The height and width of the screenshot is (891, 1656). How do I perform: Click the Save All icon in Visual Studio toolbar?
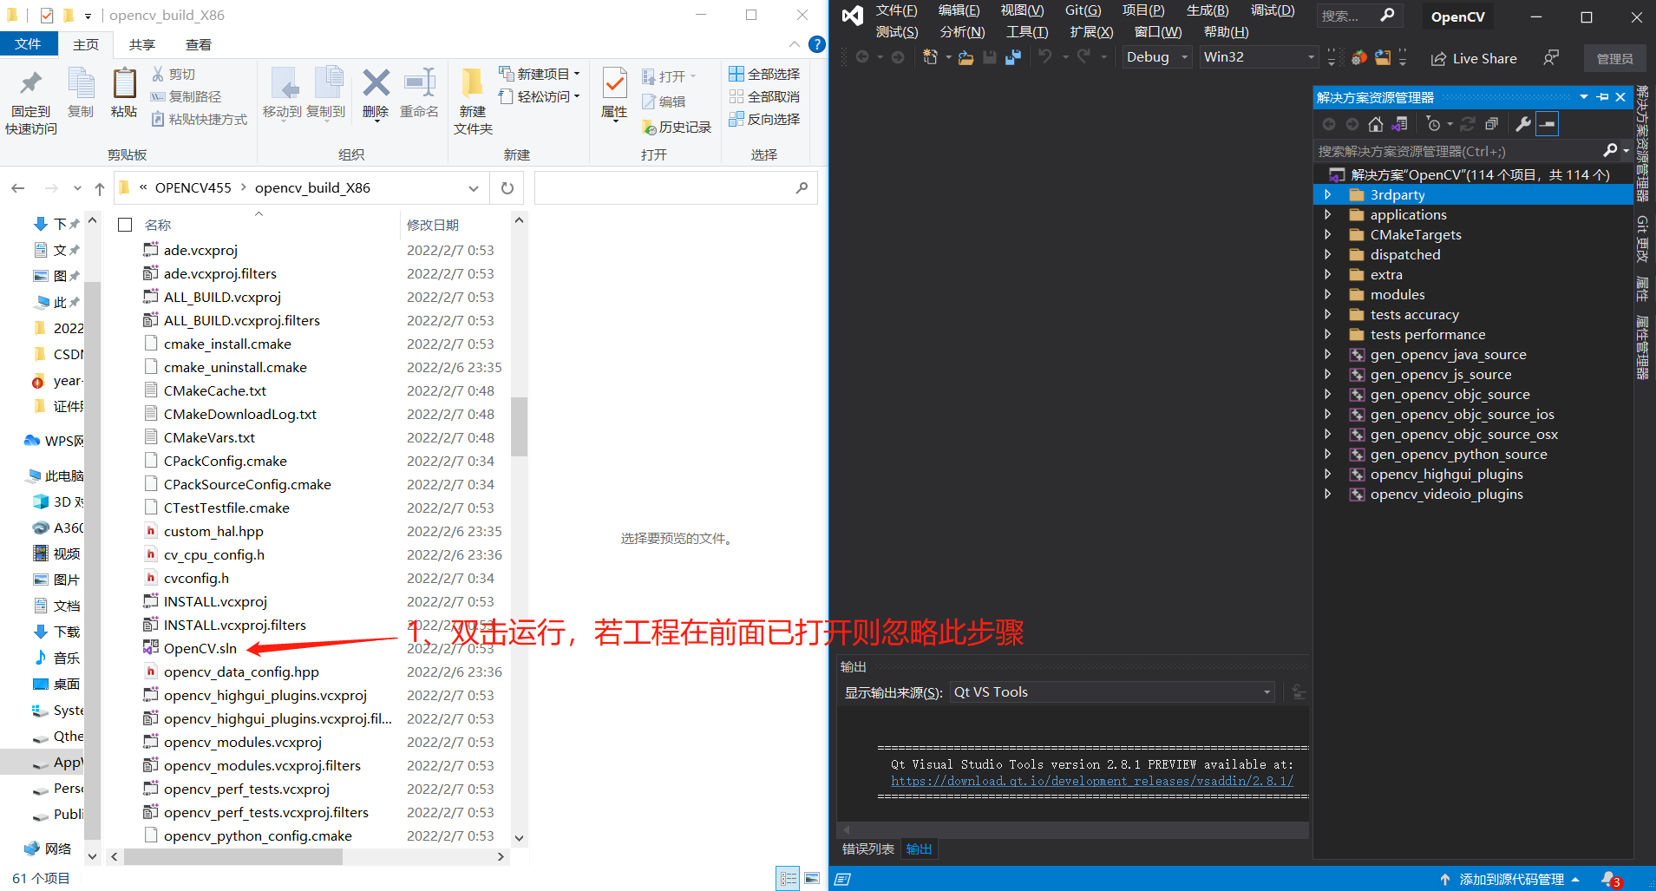click(1012, 57)
